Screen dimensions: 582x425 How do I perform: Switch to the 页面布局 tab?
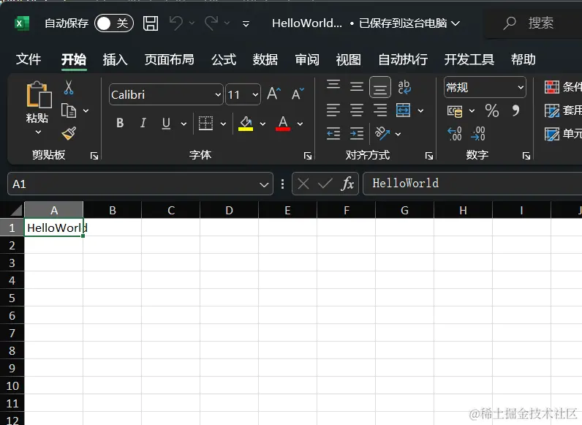click(x=169, y=59)
